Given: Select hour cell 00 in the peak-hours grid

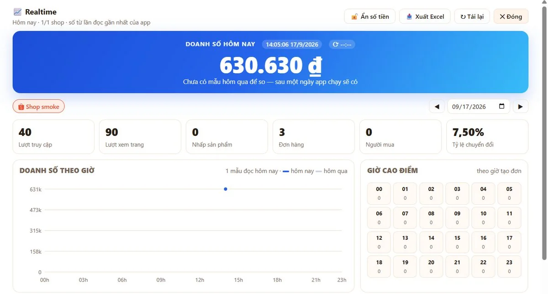Looking at the screenshot, I should (379, 193).
